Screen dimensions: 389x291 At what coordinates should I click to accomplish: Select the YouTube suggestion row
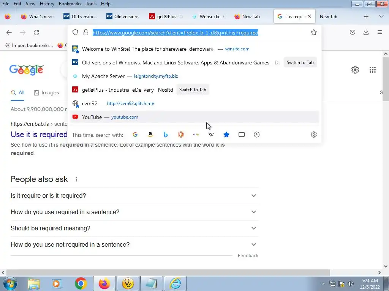(x=194, y=117)
